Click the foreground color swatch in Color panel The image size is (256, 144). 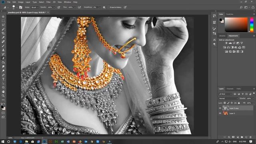click(220, 20)
